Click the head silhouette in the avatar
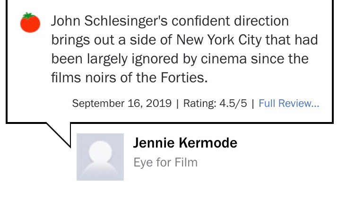Viewport: 338px width, 210px height. (100, 151)
